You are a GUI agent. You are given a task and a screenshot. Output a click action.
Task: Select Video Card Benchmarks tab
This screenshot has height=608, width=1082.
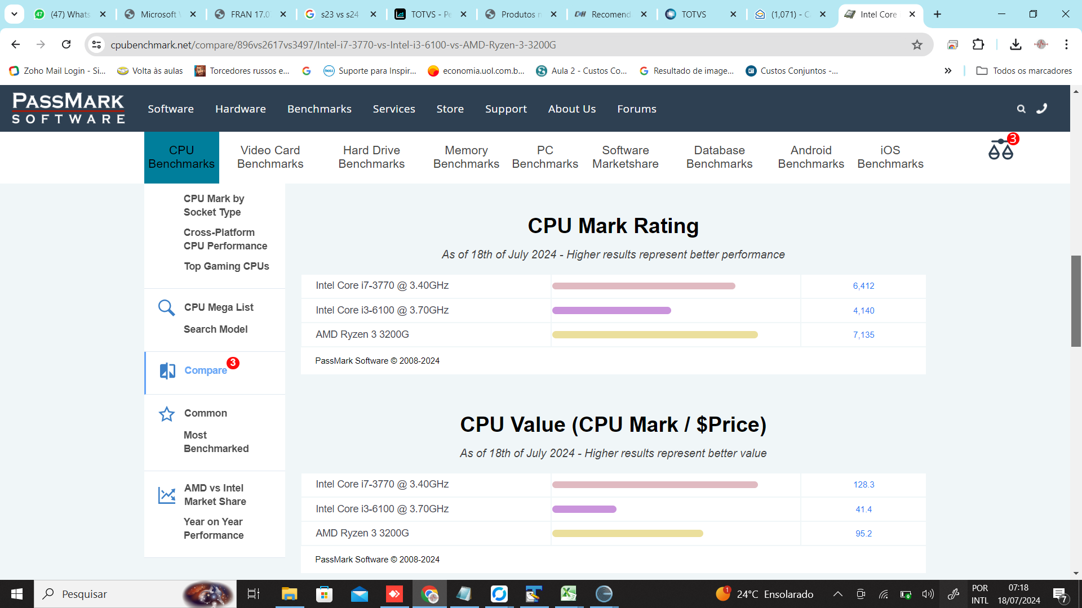270,157
